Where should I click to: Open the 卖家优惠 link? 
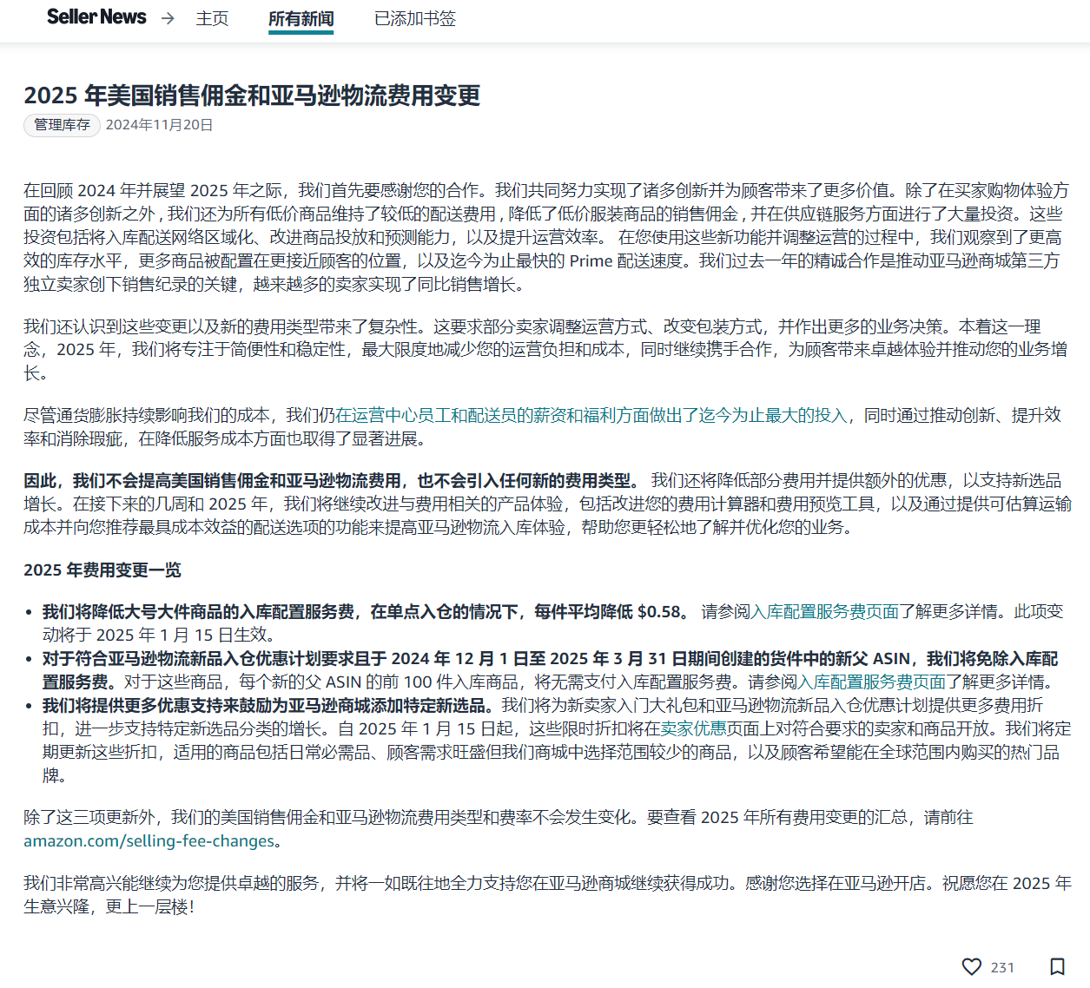pos(693,728)
